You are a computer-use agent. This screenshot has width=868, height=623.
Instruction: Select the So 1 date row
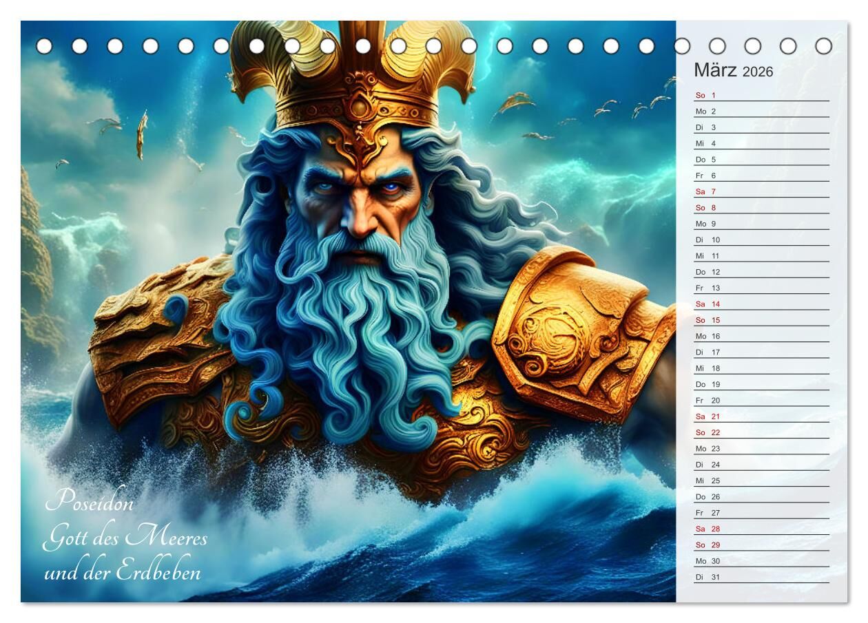761,96
